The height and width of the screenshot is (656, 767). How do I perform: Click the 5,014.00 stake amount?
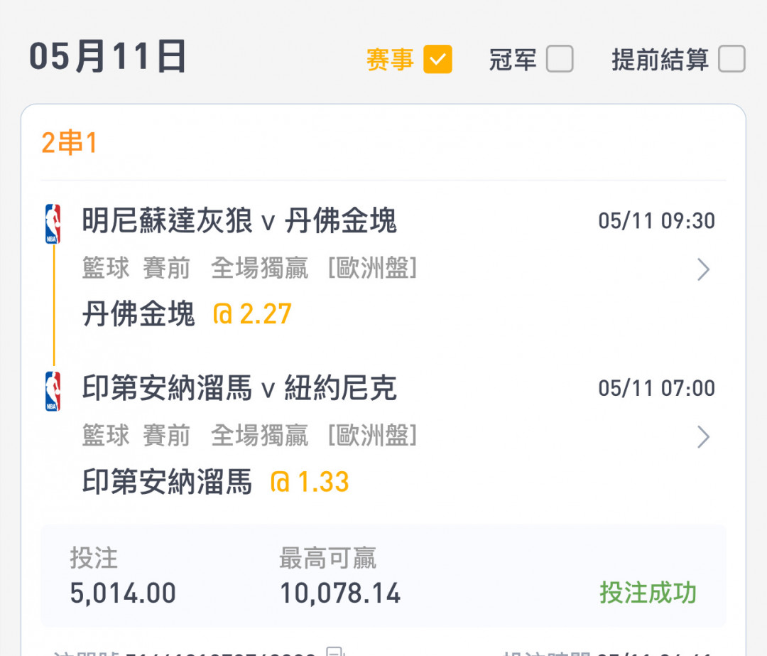(x=123, y=593)
